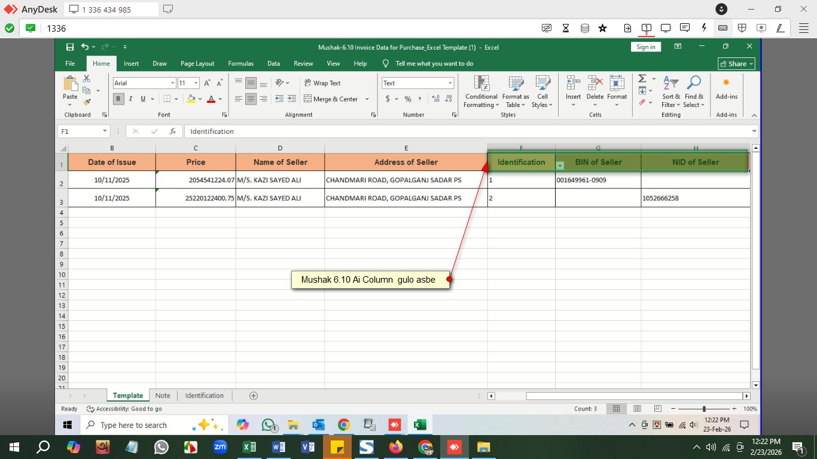Click the Cut scissors icon

(87, 79)
